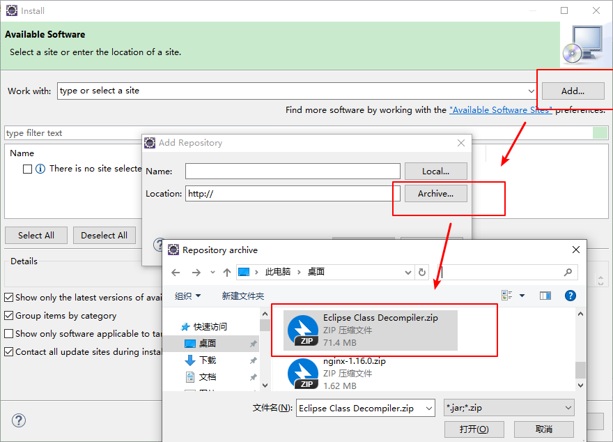Select 快速访问 in navigation pane
This screenshot has height=442, width=613.
tap(210, 326)
